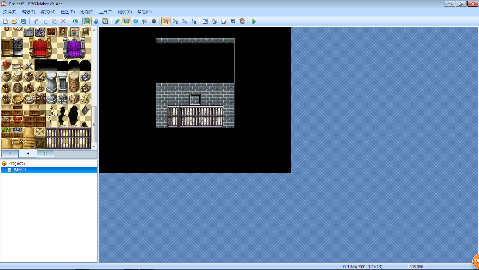Activate the Rectangle drawing tool
The height and width of the screenshot is (270, 479).
126,21
